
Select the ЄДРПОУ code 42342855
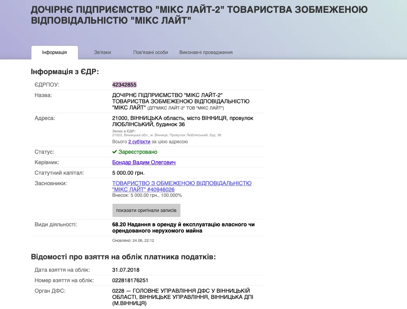[124, 85]
